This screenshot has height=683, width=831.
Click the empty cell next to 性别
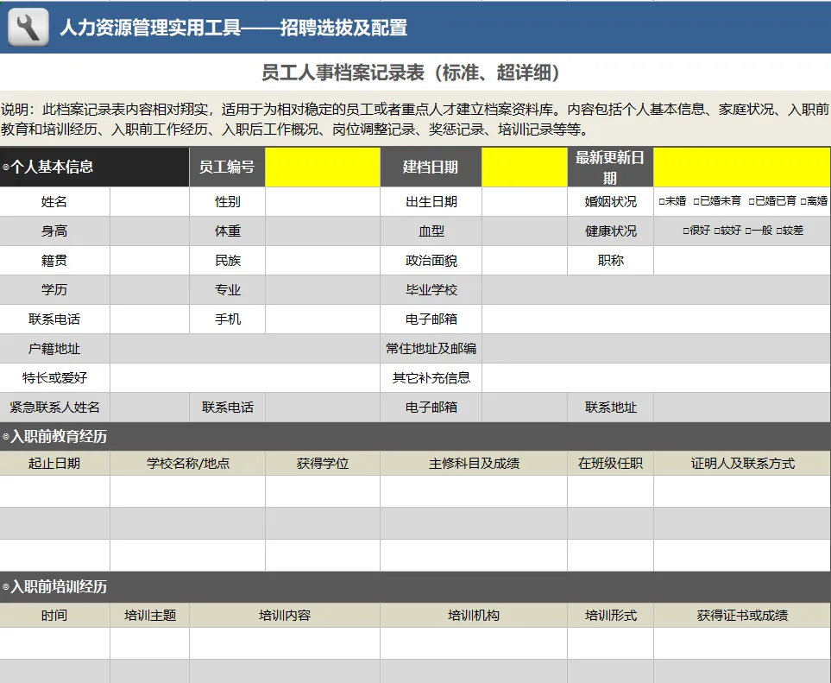[323, 201]
